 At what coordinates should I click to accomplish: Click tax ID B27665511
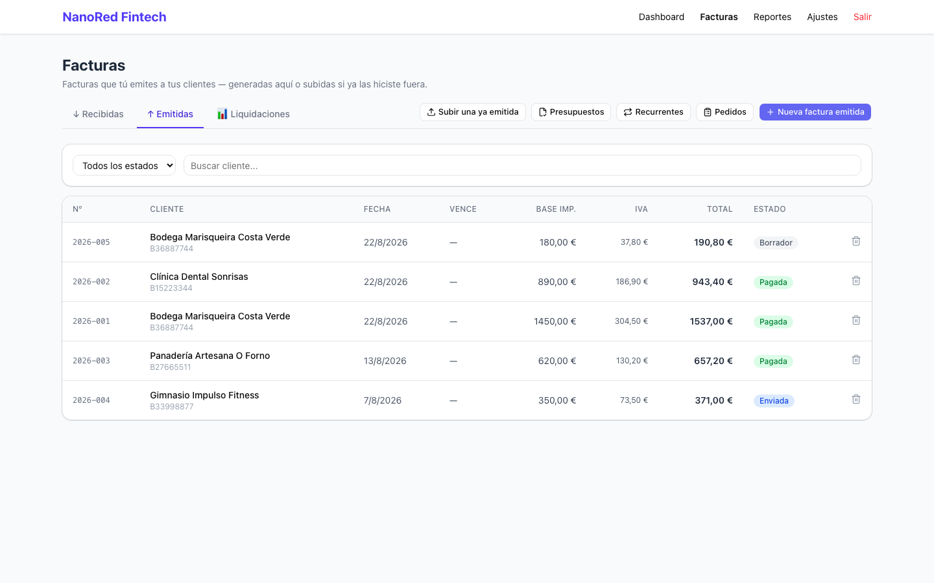171,367
